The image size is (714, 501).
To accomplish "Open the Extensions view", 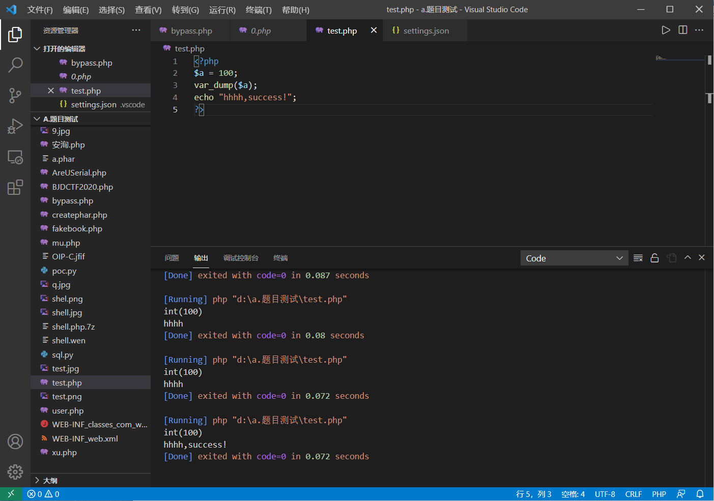I will pos(15,187).
